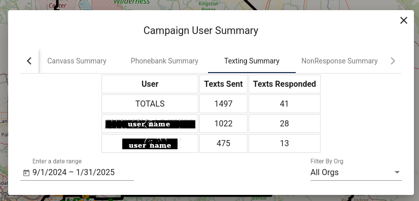Click the 475 texts sent cell

pos(223,143)
